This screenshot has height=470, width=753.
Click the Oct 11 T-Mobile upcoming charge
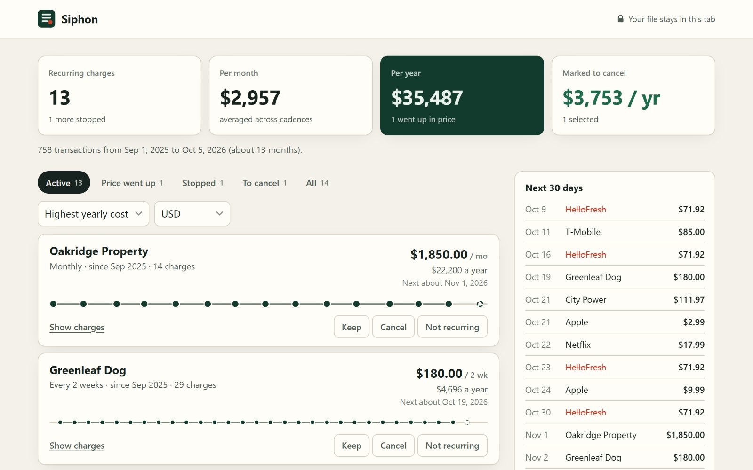[x=615, y=232]
